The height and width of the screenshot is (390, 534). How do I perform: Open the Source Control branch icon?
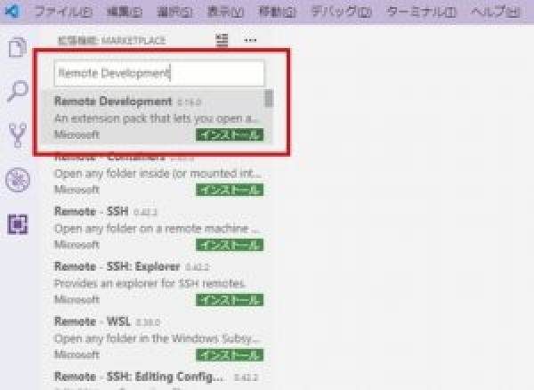point(18,135)
